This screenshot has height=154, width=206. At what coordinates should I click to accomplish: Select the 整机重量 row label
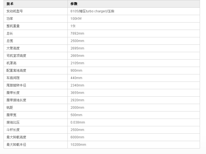[x=13, y=26]
